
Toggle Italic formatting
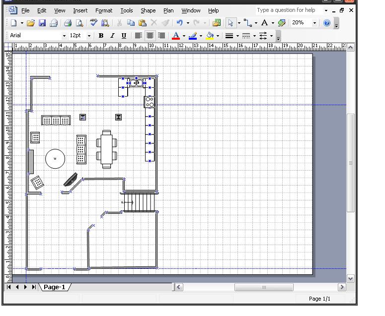point(112,36)
